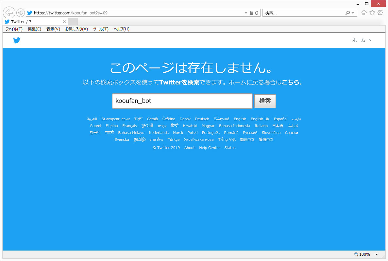
Task: Open a new blank tab
Action: pyautogui.click(x=73, y=22)
